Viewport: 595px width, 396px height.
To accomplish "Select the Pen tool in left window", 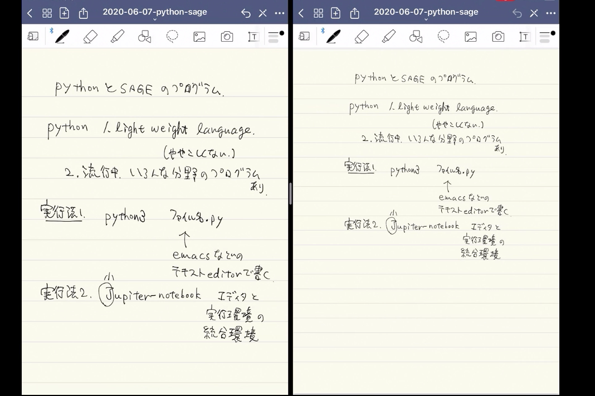I will point(62,36).
